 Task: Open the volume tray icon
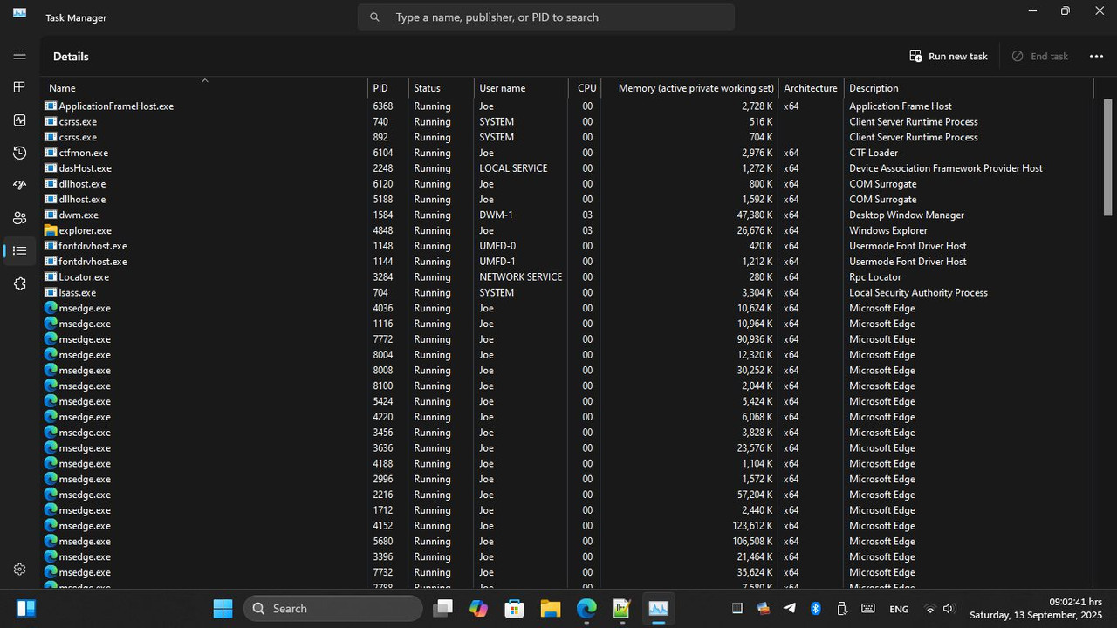point(949,609)
